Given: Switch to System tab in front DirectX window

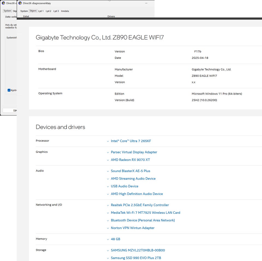Looking at the screenshot, I should click(24, 11).
